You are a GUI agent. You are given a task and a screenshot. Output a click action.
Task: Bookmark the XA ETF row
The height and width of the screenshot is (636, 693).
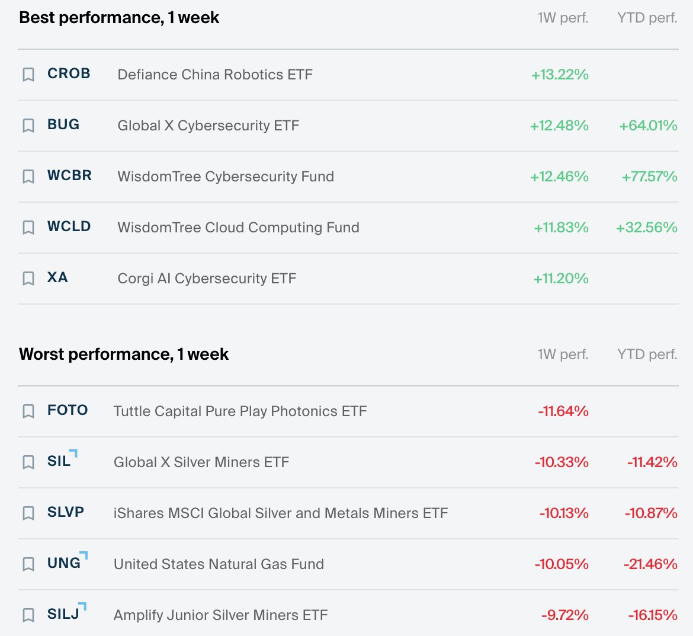point(28,278)
